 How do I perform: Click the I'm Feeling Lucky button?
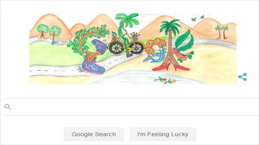163,134
